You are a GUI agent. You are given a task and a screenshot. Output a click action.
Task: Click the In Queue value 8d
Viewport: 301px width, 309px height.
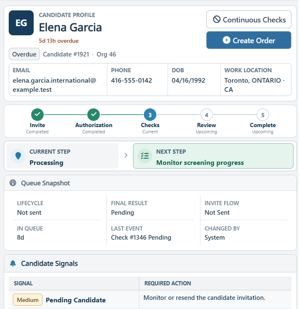coord(20,238)
